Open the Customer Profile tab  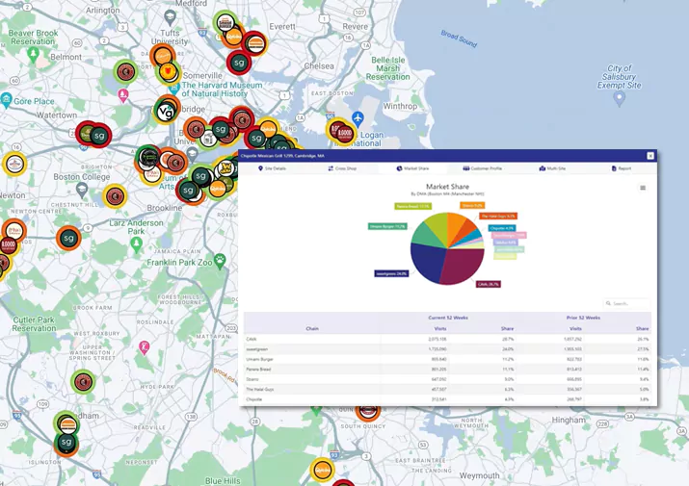482,168
